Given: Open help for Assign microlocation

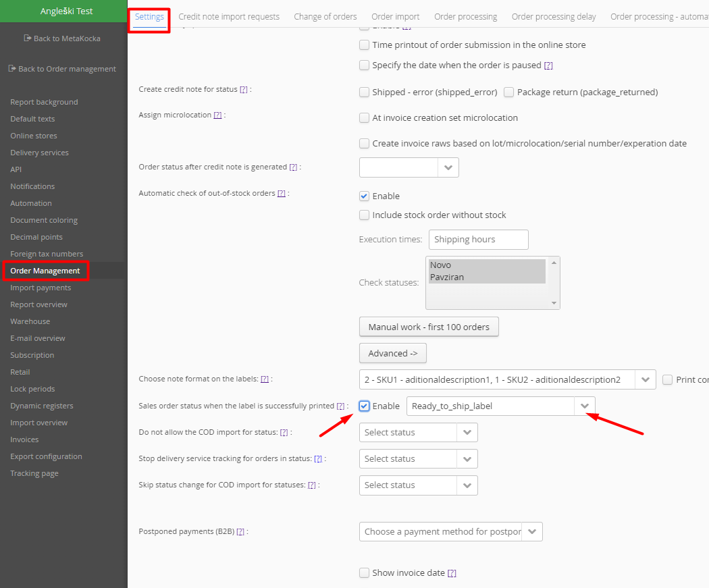Looking at the screenshot, I should 217,115.
